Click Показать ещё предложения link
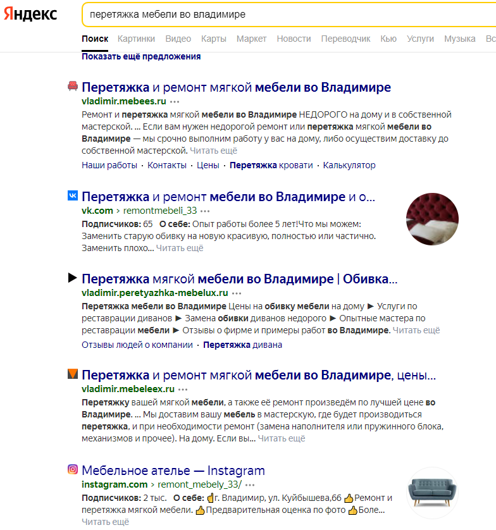Screen dimensions: 496x530 coord(141,56)
